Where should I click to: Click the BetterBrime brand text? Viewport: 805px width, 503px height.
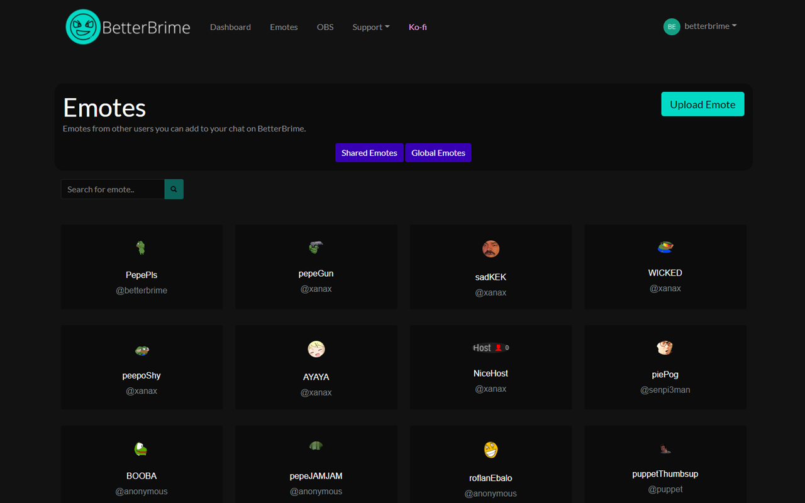click(146, 28)
